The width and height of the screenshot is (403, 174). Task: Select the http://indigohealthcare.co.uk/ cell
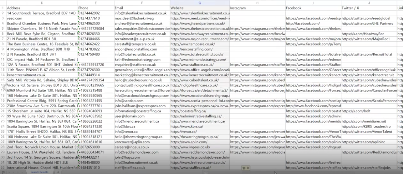[200, 85]
